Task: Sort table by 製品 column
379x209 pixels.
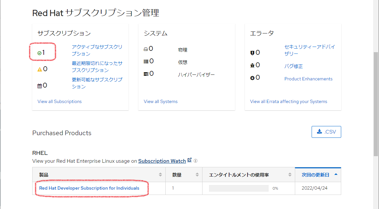Action: pos(99,175)
